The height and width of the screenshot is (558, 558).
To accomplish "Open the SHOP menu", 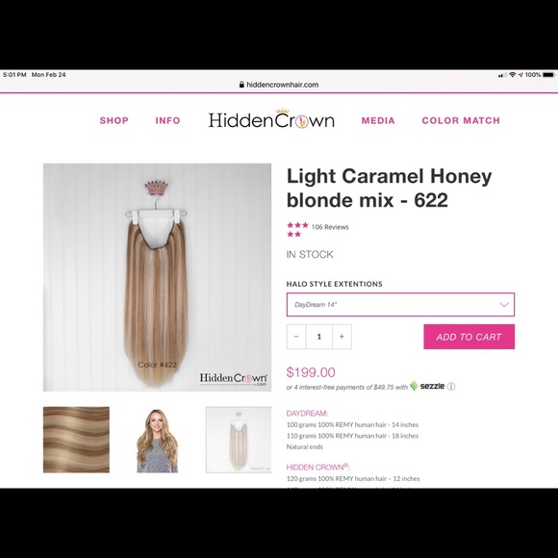I will pos(114,120).
